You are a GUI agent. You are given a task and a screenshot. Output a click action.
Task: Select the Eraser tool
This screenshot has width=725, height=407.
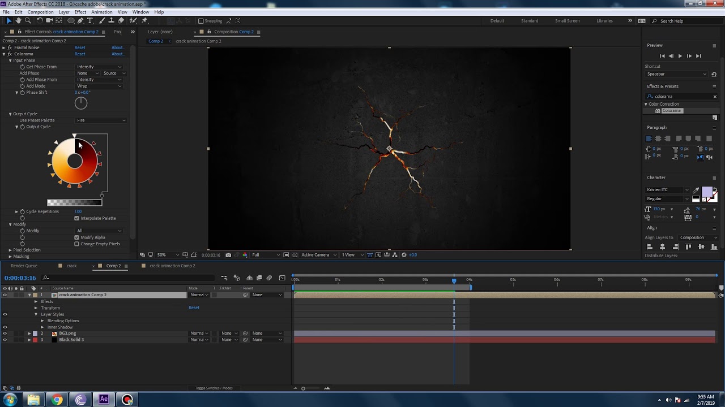(x=121, y=21)
